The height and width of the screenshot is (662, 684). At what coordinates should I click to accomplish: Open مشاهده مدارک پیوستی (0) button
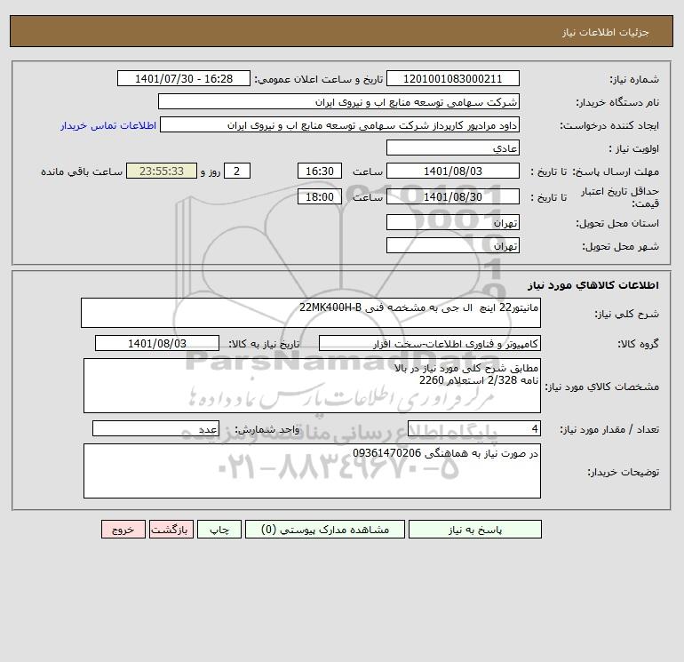tap(325, 530)
